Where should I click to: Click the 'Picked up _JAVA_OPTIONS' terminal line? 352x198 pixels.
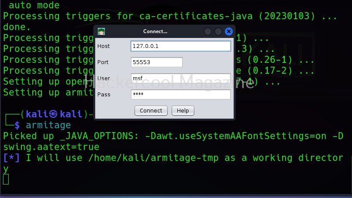pos(173,136)
